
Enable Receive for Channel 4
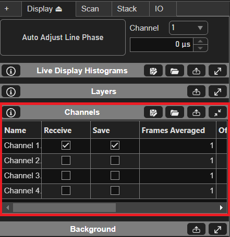point(66,190)
